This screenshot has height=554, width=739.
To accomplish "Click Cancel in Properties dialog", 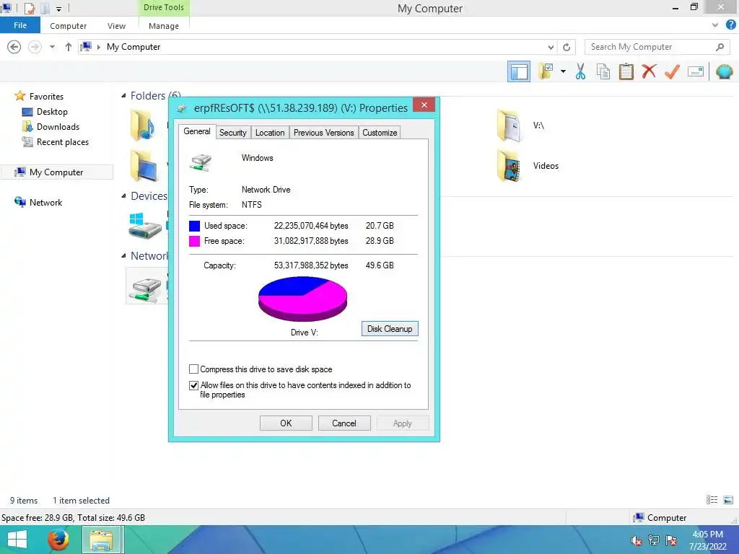I will 344,423.
